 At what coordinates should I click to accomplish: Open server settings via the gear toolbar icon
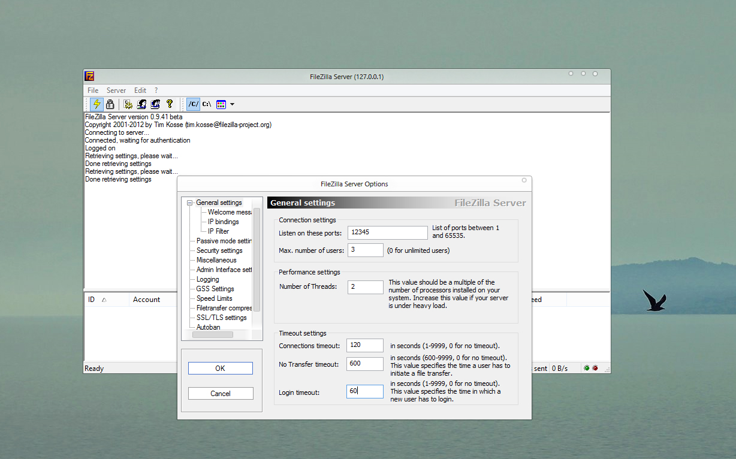coord(128,104)
